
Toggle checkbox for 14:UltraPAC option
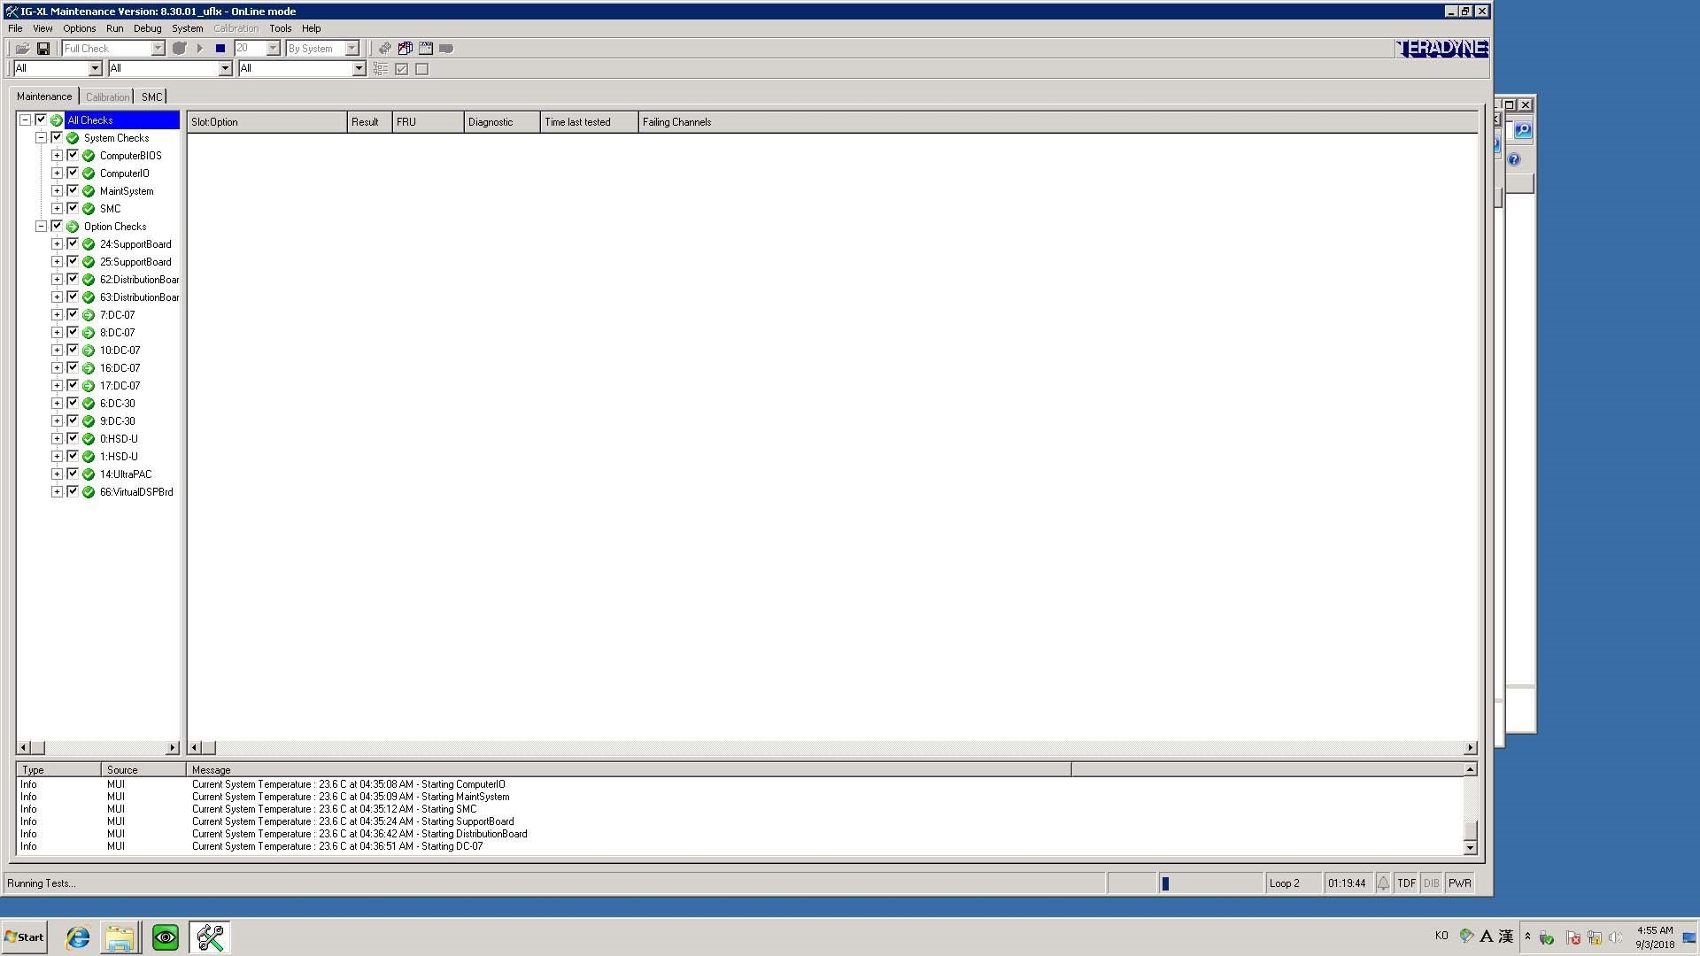coord(73,473)
